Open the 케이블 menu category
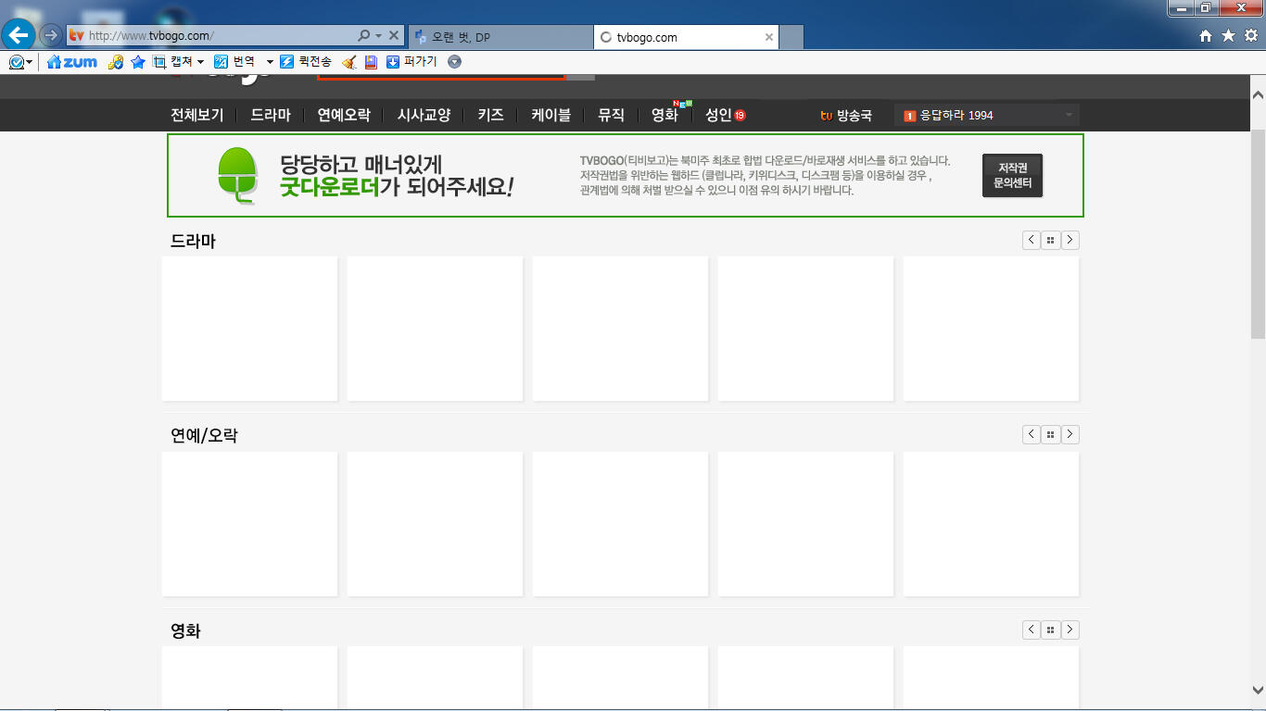 point(551,116)
